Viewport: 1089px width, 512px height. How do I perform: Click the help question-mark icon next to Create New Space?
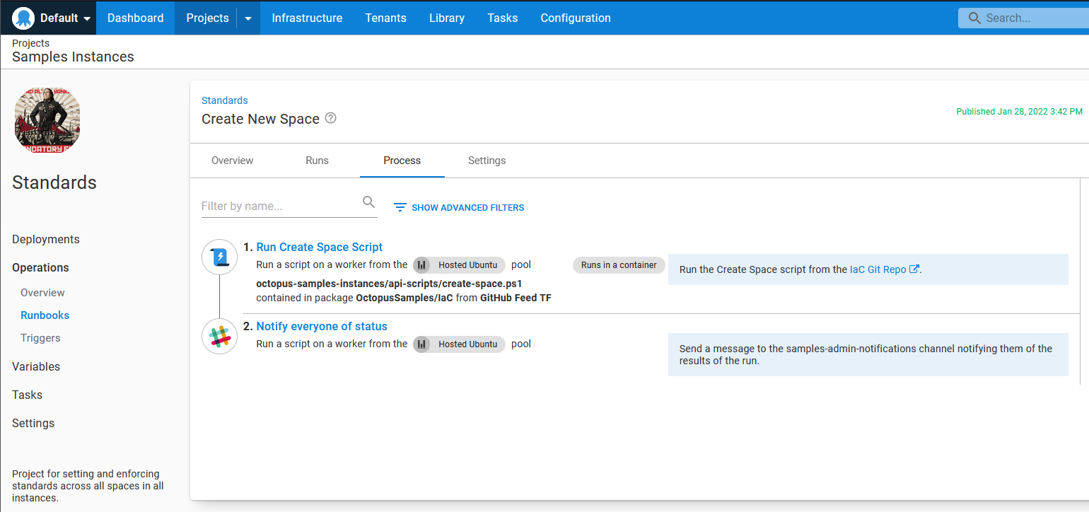[330, 119]
